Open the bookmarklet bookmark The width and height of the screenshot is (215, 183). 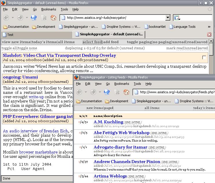tap(155, 27)
